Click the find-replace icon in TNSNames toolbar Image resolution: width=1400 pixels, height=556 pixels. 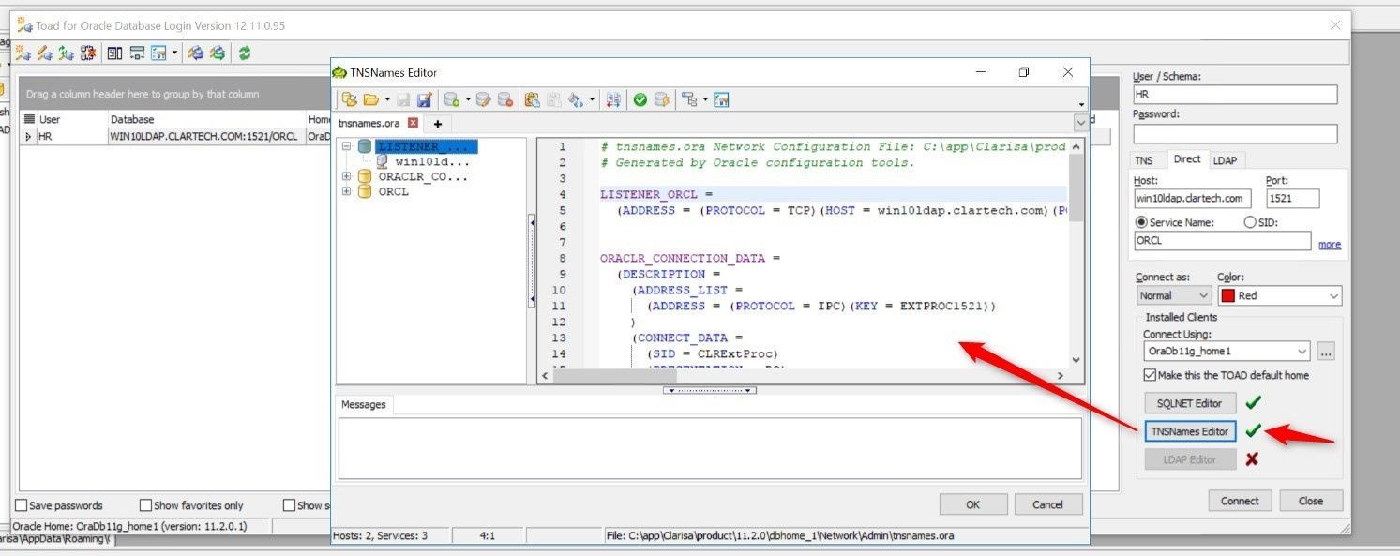(574, 99)
